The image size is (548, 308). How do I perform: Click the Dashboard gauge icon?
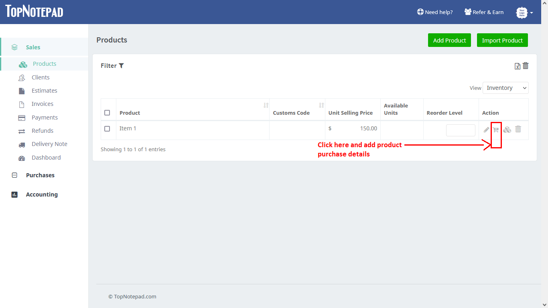click(x=22, y=158)
